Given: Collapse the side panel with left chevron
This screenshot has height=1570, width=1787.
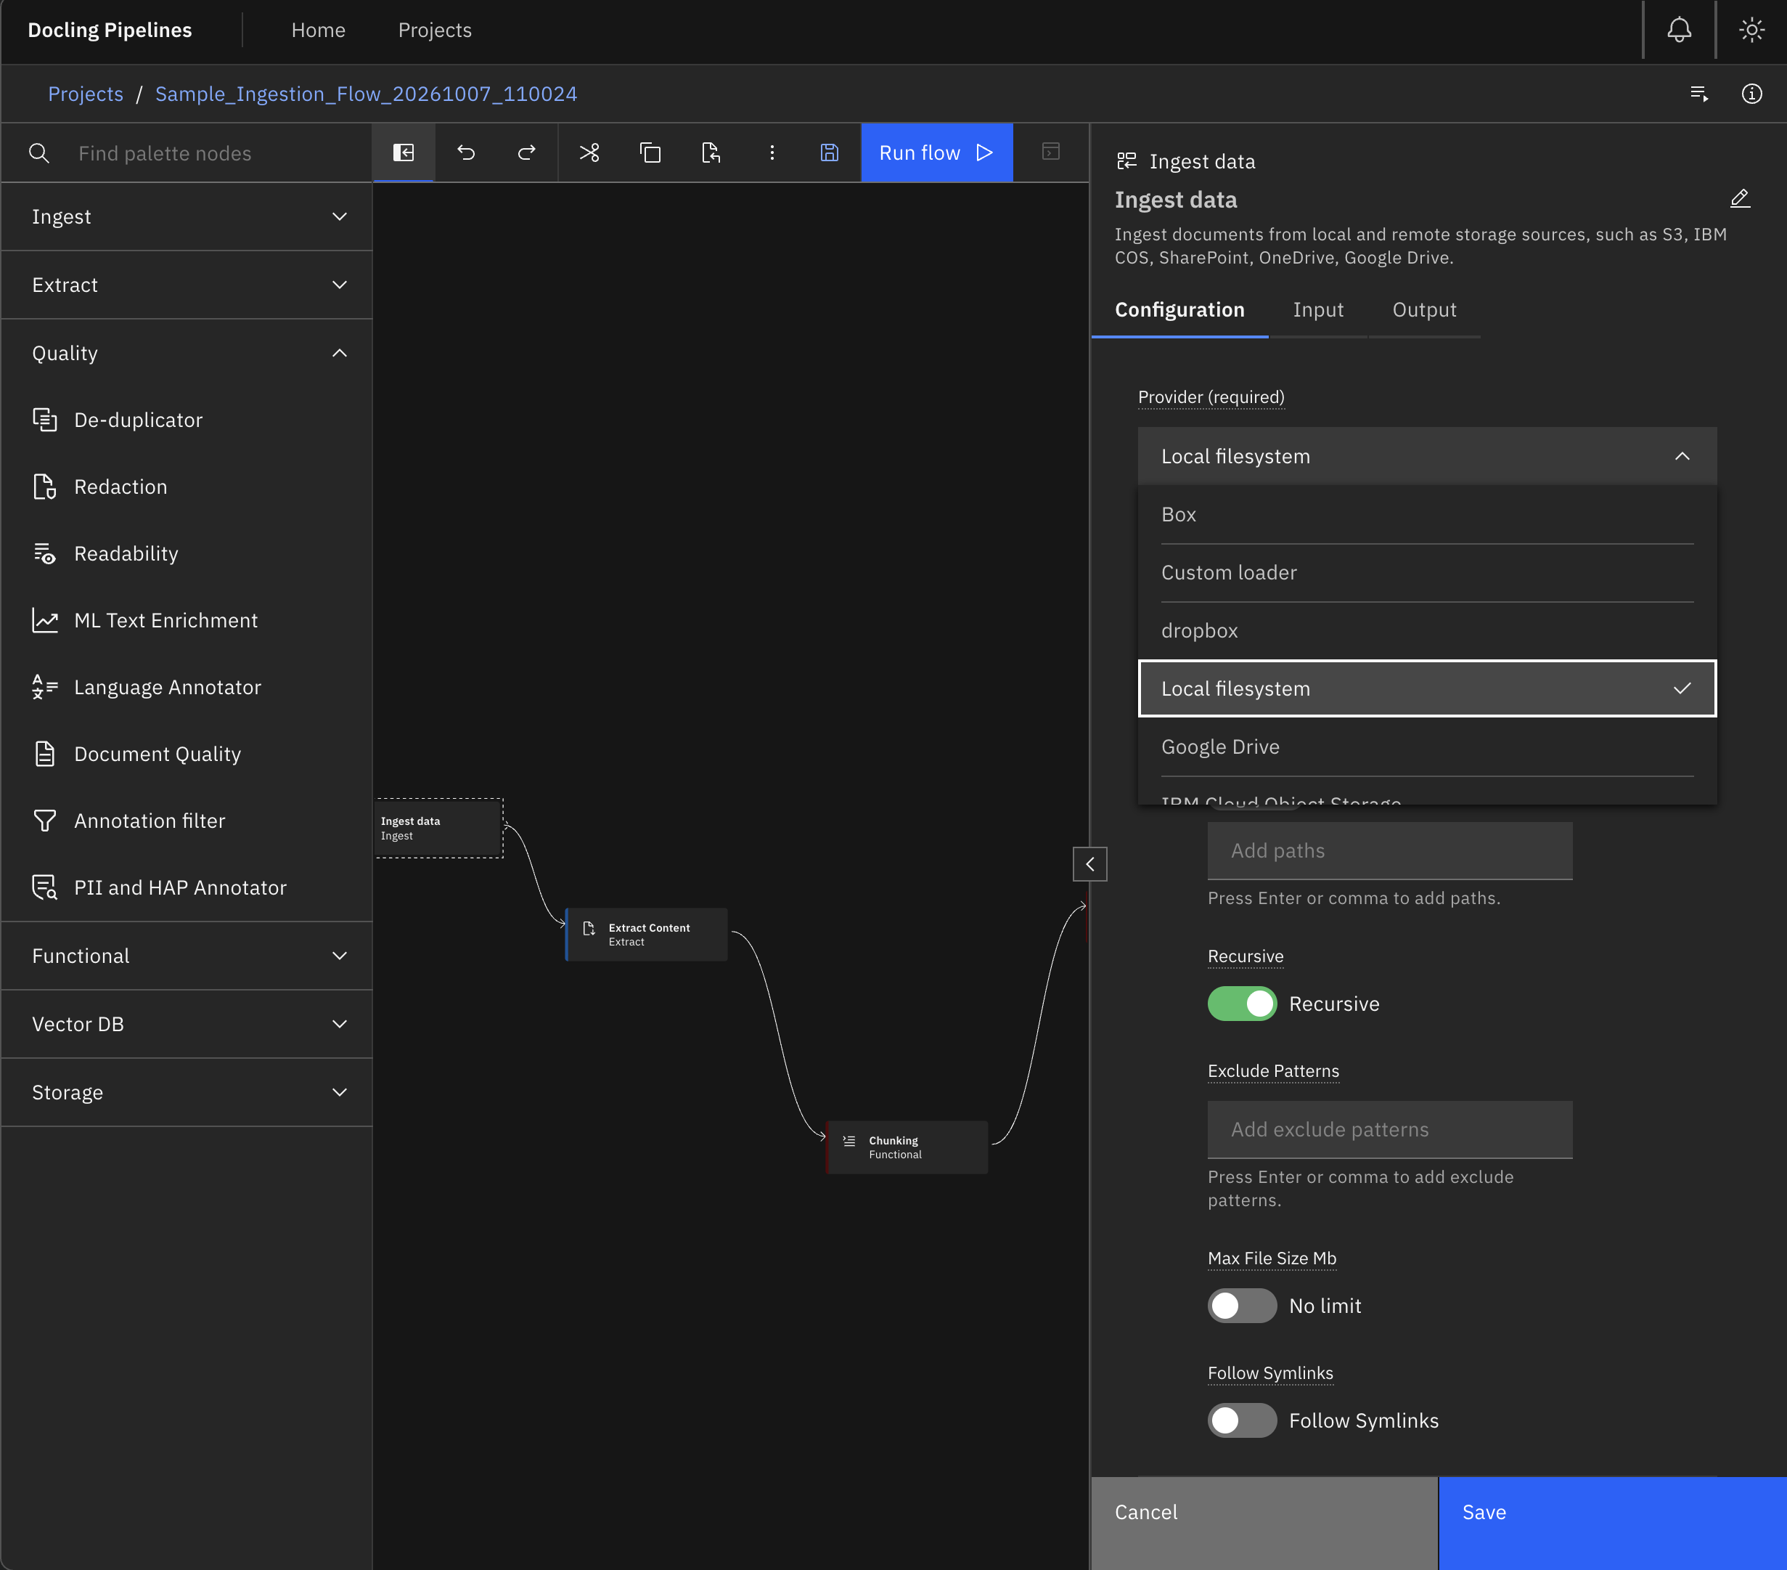Looking at the screenshot, I should pos(1089,864).
